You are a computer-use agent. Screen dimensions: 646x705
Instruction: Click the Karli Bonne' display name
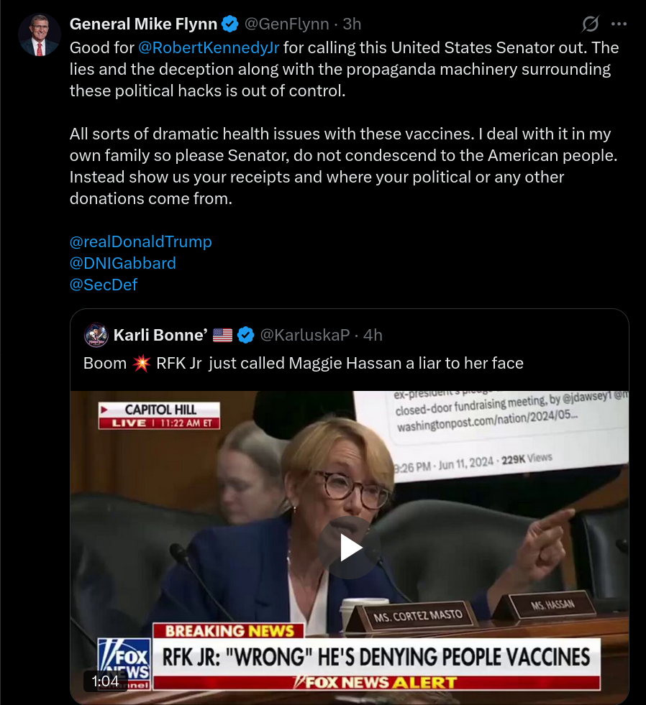pyautogui.click(x=160, y=335)
